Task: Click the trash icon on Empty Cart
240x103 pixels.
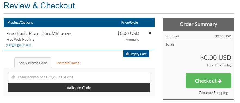Action: (x=127, y=54)
